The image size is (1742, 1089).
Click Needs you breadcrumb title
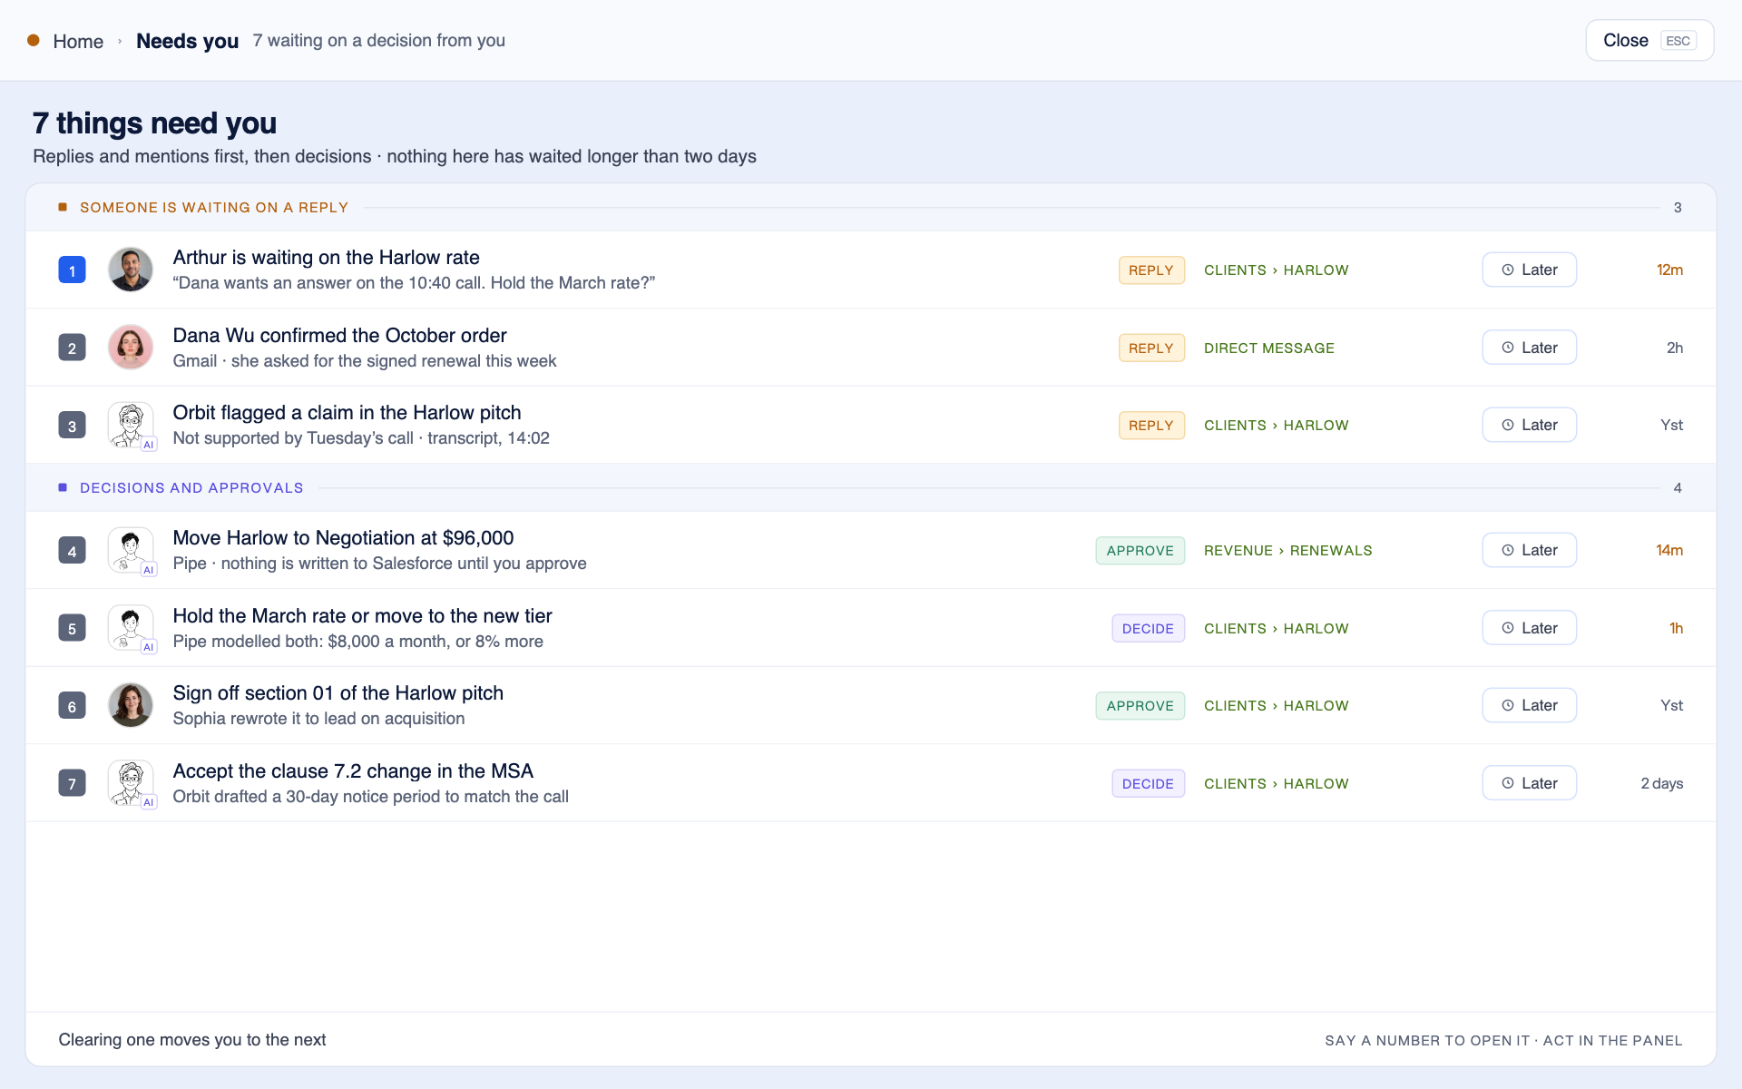(187, 41)
